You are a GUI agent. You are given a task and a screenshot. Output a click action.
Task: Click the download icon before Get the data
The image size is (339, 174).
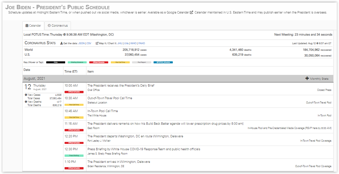pyautogui.click(x=61, y=43)
